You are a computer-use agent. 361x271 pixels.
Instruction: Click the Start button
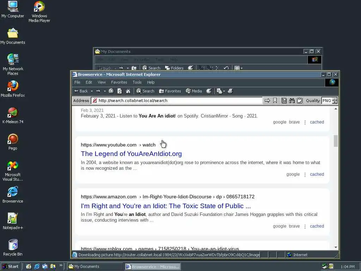pos(11,267)
